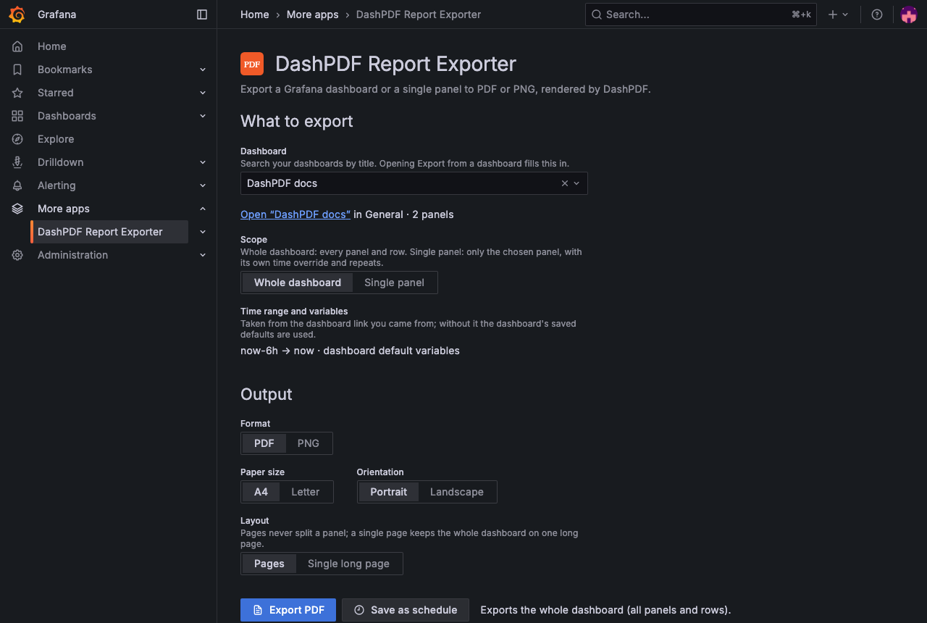Expand the Drilldown section chevron

point(203,162)
